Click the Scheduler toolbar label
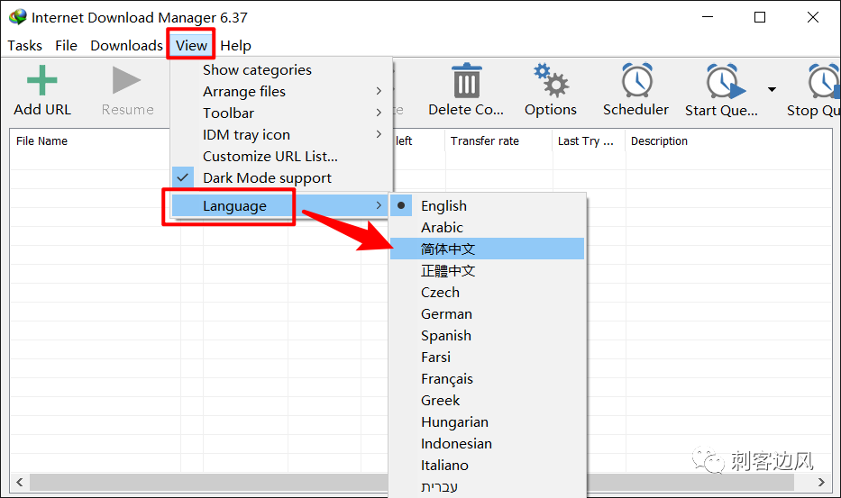This screenshot has height=498, width=841. [x=635, y=109]
